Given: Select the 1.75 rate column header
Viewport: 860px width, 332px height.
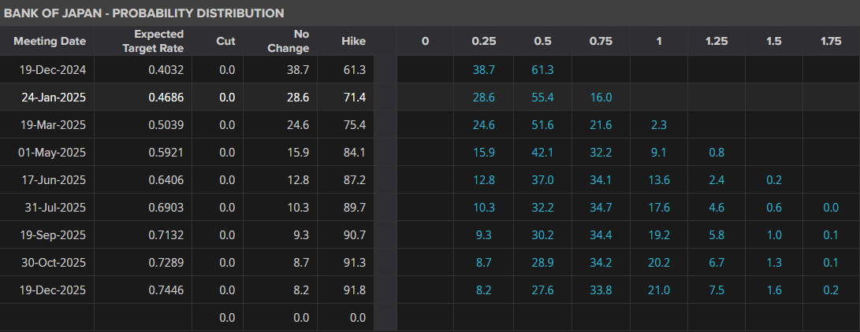Looking at the screenshot, I should pyautogui.click(x=831, y=41).
